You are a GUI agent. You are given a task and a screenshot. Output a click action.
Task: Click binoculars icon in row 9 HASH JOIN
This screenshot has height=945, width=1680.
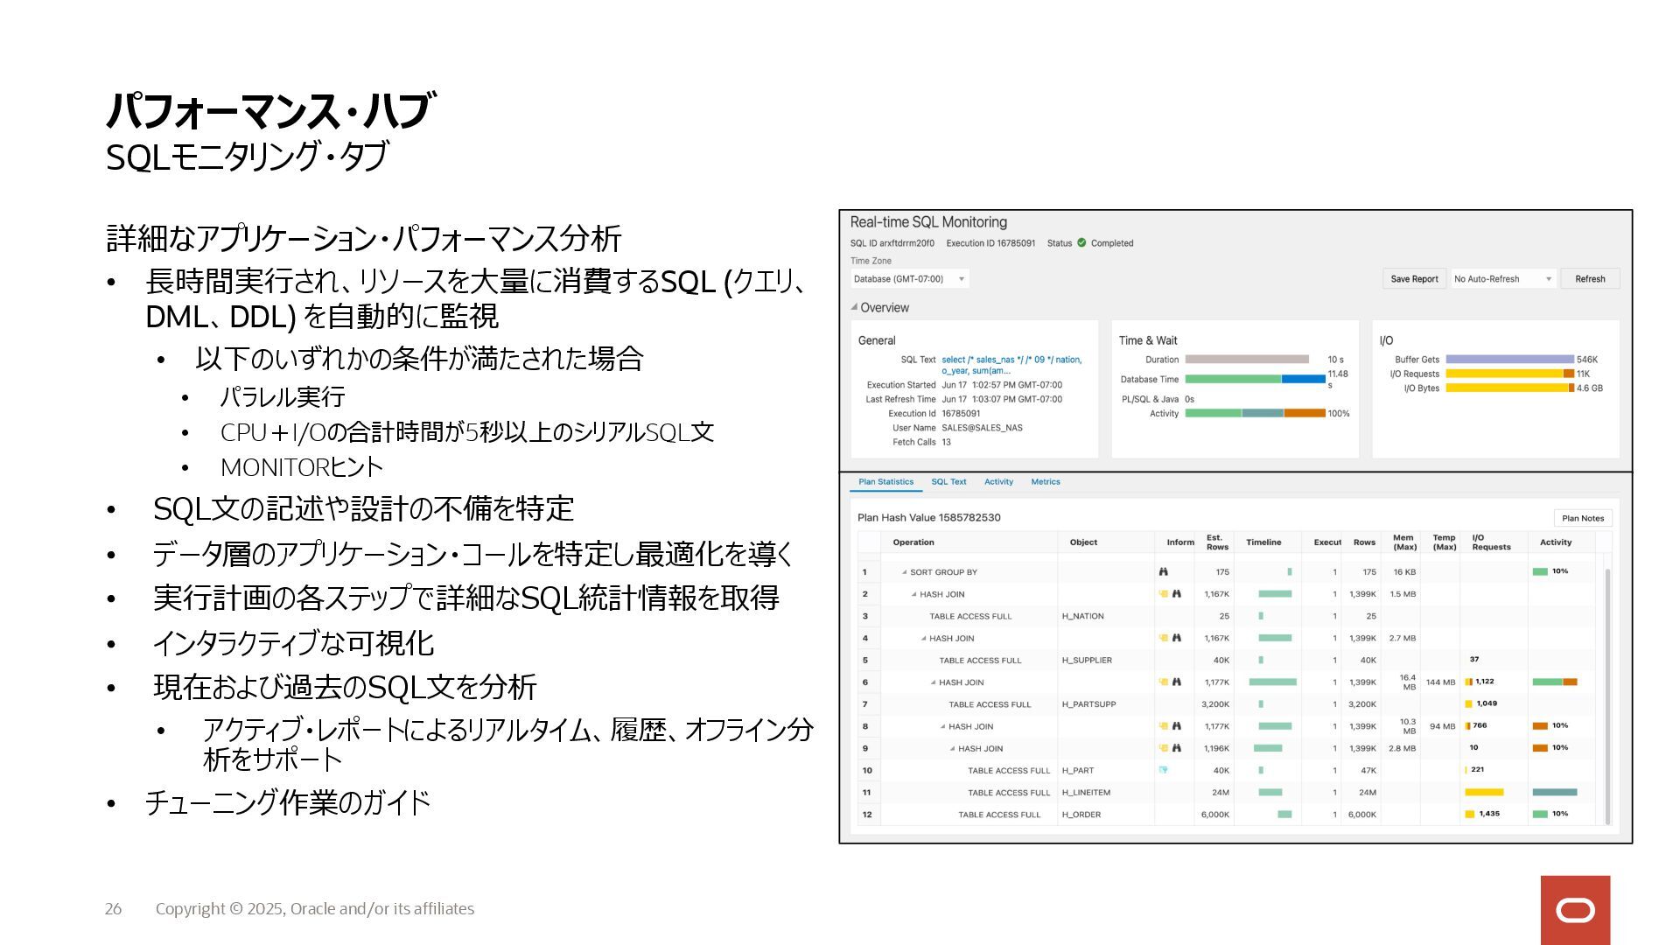point(1177,748)
